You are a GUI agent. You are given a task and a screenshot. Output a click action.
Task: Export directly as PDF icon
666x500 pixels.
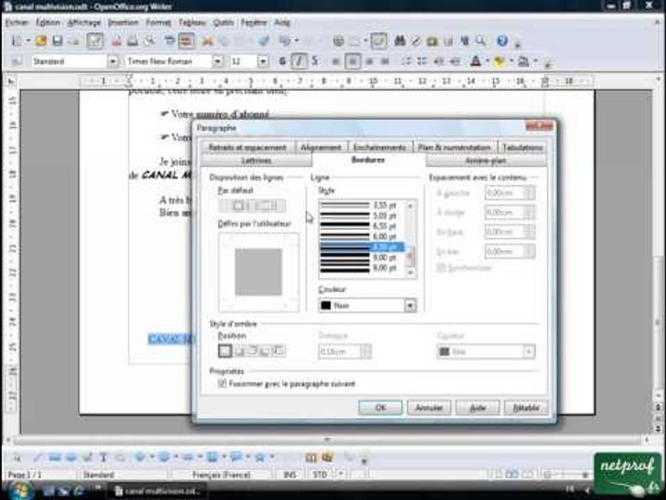click(117, 41)
